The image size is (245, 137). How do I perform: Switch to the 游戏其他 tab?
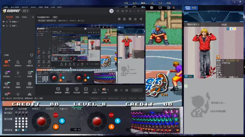tap(50, 109)
